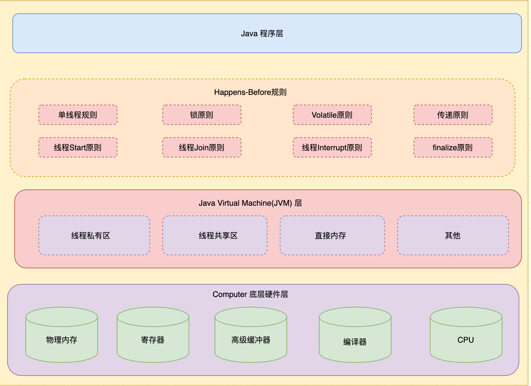This screenshot has width=531, height=386.
Task: Select the 线程Interrupt原则 box
Action: tap(332, 147)
